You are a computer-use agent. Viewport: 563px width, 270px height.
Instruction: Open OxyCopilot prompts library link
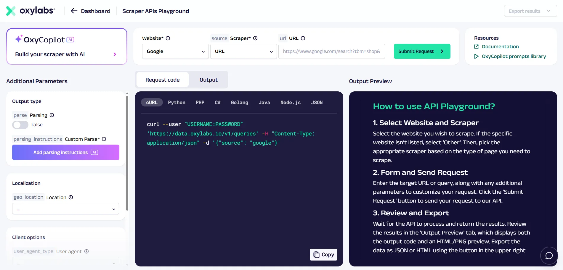coord(514,56)
